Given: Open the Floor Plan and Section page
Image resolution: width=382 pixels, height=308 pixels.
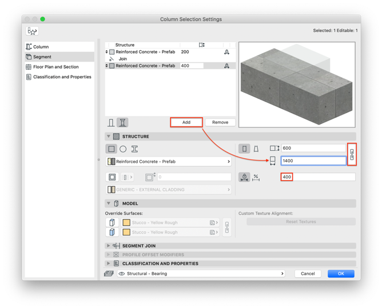Looking at the screenshot, I should pyautogui.click(x=55, y=67).
